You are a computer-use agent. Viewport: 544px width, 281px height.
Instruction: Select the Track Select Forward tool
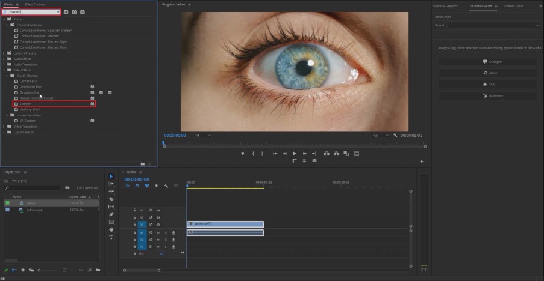coord(111,184)
